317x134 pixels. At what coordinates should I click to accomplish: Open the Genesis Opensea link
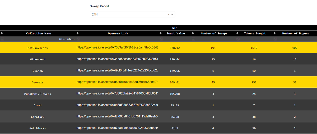click(117, 82)
